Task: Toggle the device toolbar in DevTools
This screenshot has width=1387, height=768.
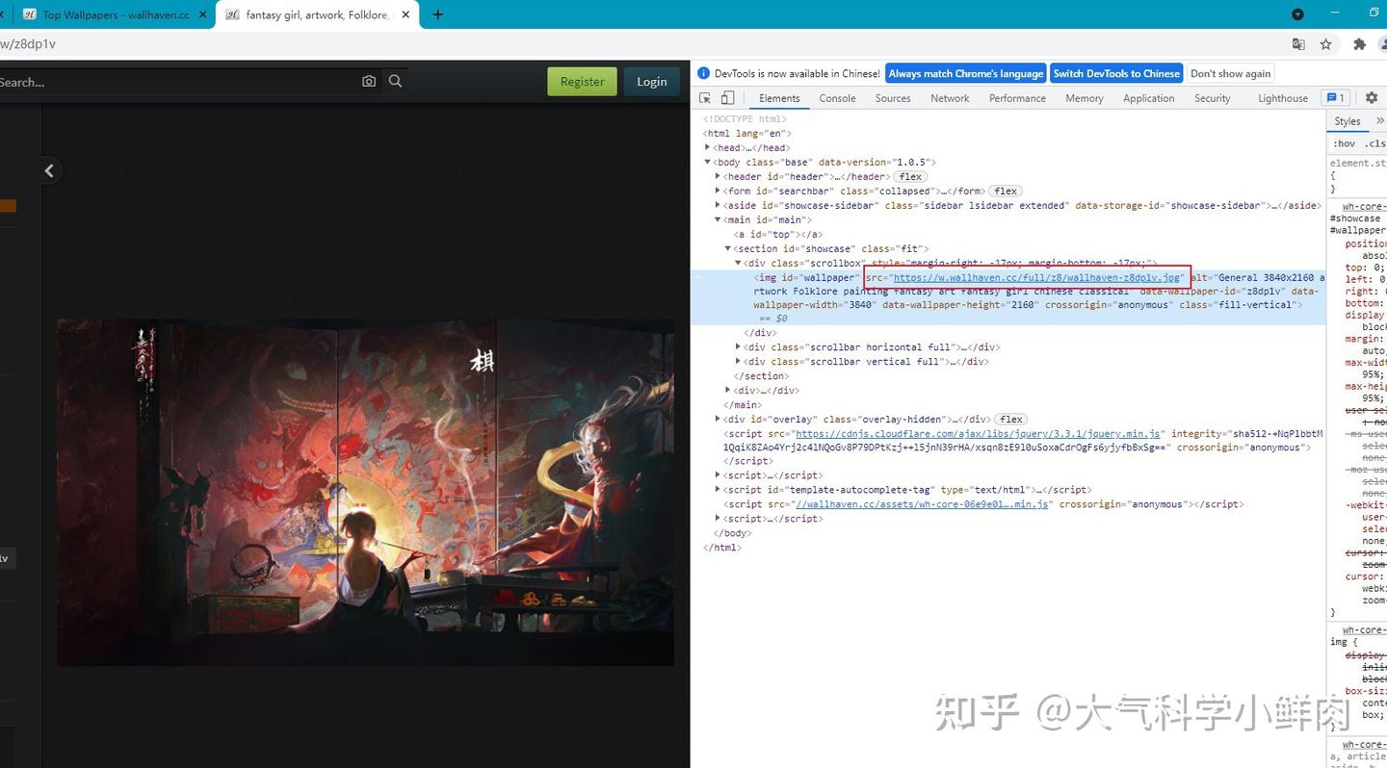Action: pos(727,97)
